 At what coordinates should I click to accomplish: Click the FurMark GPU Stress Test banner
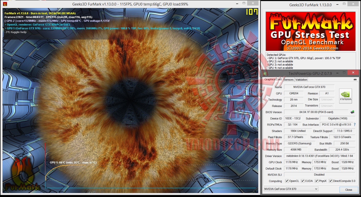[x=311, y=31]
